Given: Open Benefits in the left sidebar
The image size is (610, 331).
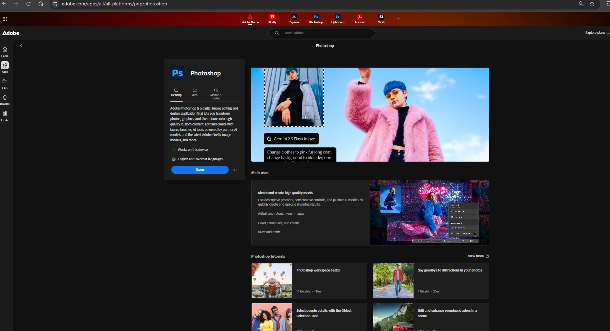Looking at the screenshot, I should (x=5, y=100).
